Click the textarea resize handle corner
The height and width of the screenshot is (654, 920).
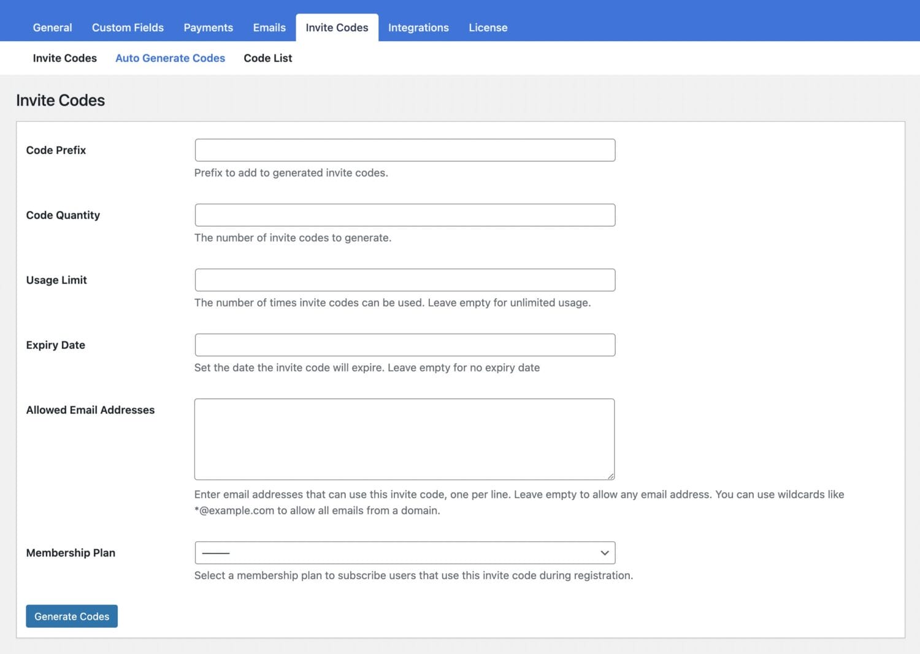point(610,476)
